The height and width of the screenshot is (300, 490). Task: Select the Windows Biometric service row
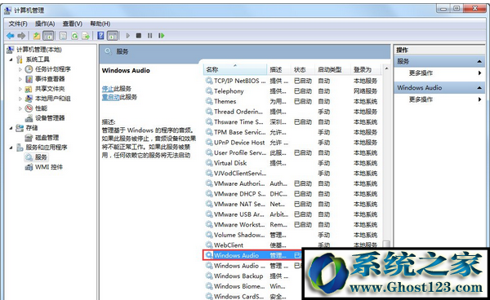[253, 286]
